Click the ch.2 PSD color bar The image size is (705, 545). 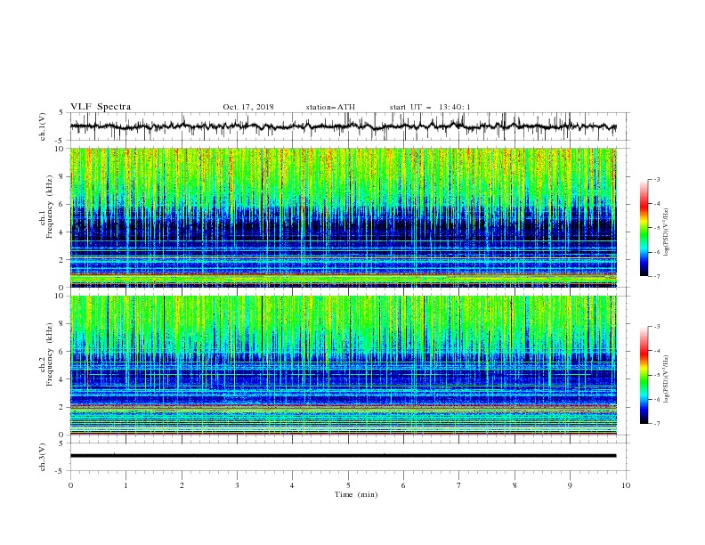tap(644, 375)
